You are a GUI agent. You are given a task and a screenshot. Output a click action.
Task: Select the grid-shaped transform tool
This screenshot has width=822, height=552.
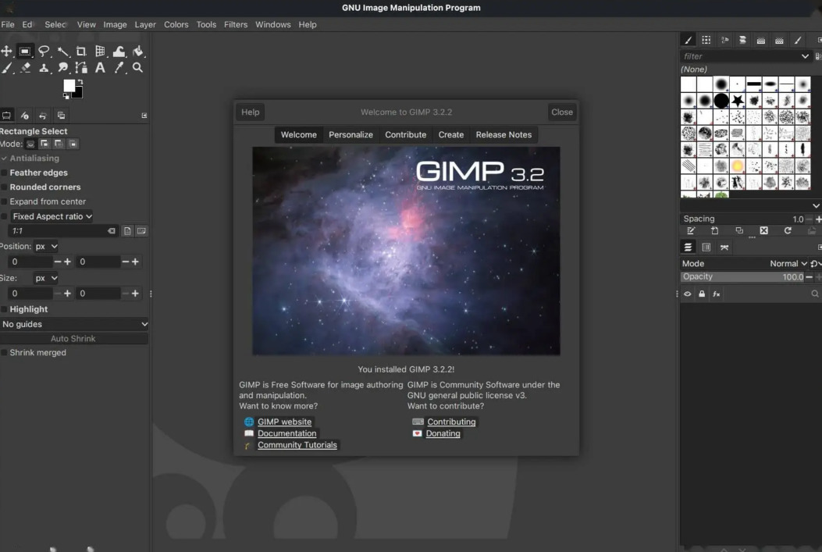pos(100,51)
